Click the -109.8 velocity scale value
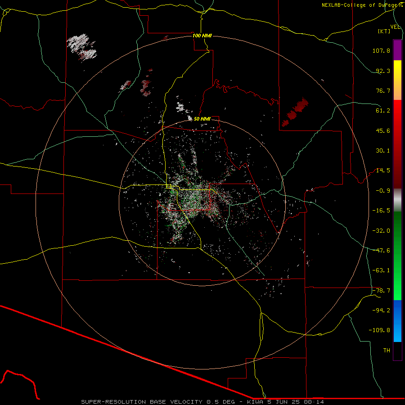This screenshot has height=405, width=405. (x=379, y=330)
